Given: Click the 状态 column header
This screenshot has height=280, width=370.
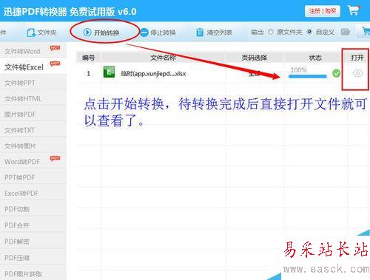Looking at the screenshot, I should [x=315, y=58].
